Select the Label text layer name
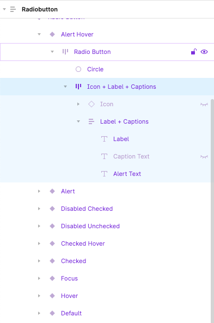This screenshot has height=323, width=214. pos(121,139)
